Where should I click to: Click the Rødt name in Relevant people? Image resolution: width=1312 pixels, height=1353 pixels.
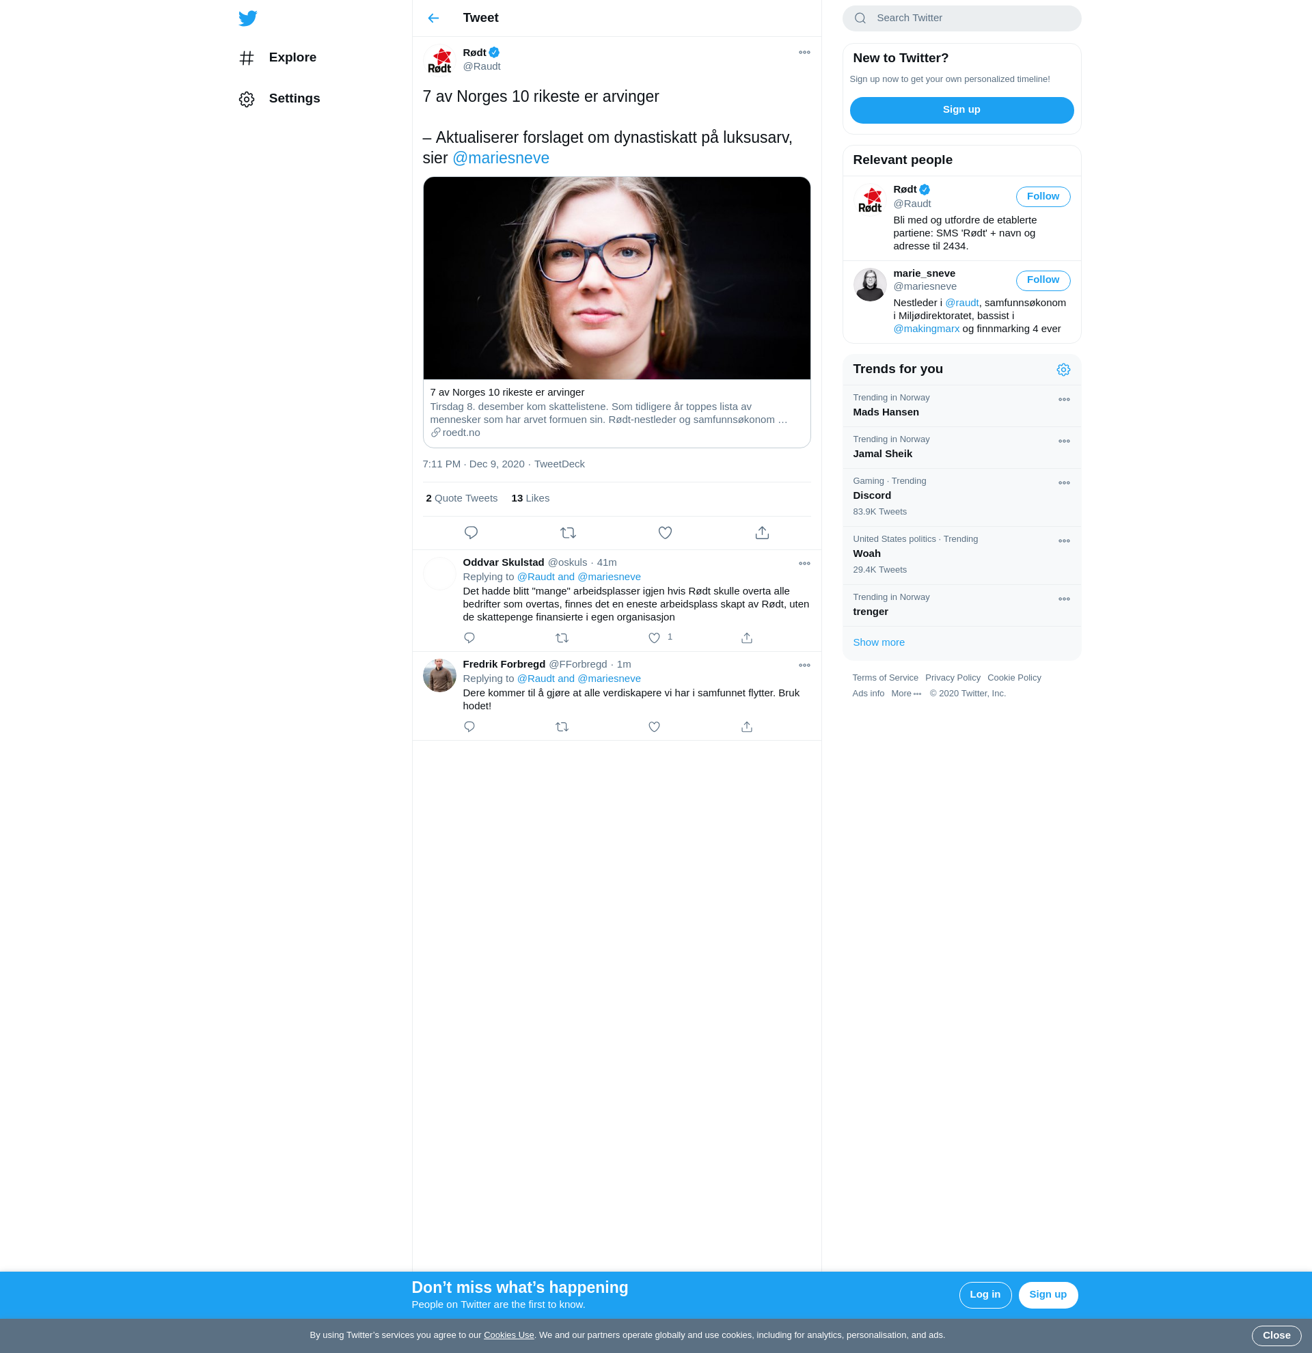(905, 190)
